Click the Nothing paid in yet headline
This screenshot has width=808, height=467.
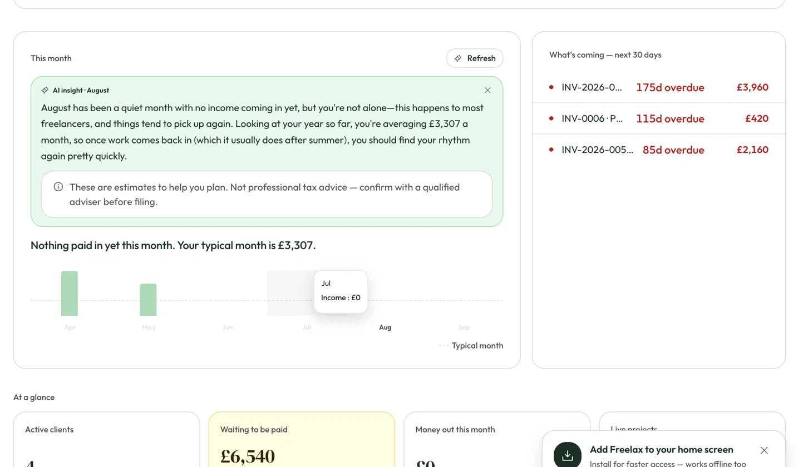point(173,245)
